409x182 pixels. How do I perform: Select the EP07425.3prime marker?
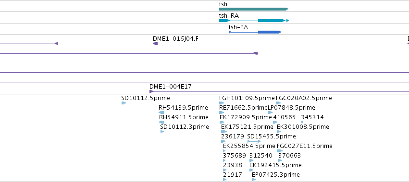(254, 180)
